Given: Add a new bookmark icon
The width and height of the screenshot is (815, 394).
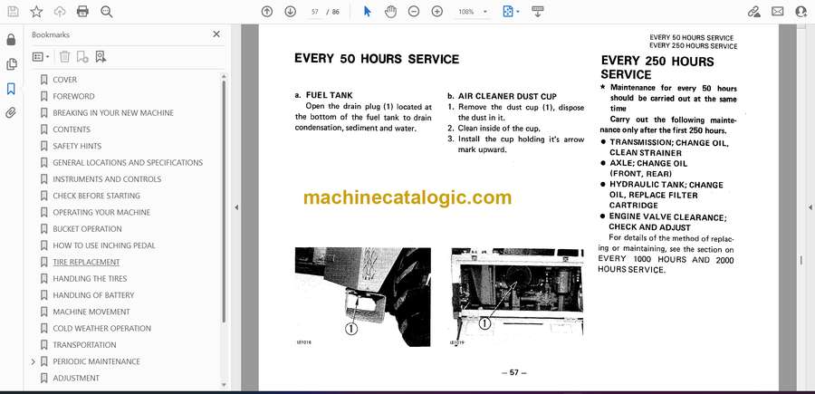Looking at the screenshot, I should pyautogui.click(x=82, y=57).
